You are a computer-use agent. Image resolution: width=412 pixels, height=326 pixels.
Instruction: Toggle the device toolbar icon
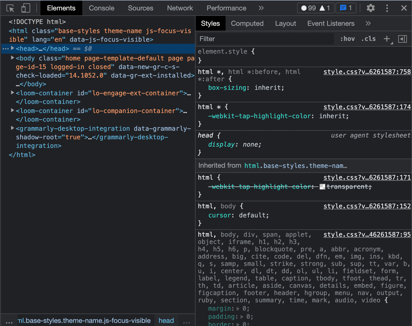pos(26,8)
